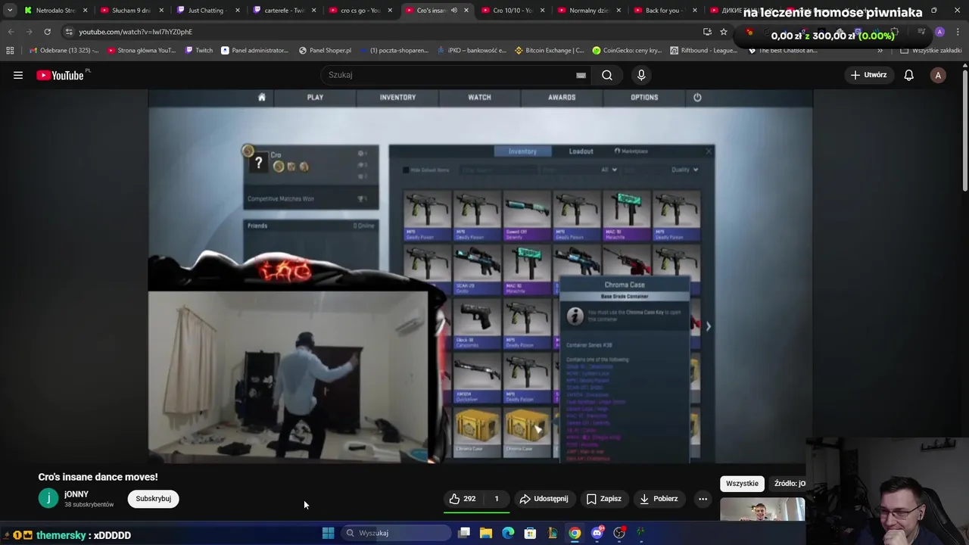Image resolution: width=969 pixels, height=545 pixels.
Task: Go to the YouTube home logo
Action: coord(60,75)
